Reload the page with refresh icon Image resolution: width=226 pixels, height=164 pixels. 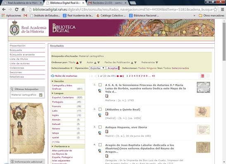coord(17,9)
